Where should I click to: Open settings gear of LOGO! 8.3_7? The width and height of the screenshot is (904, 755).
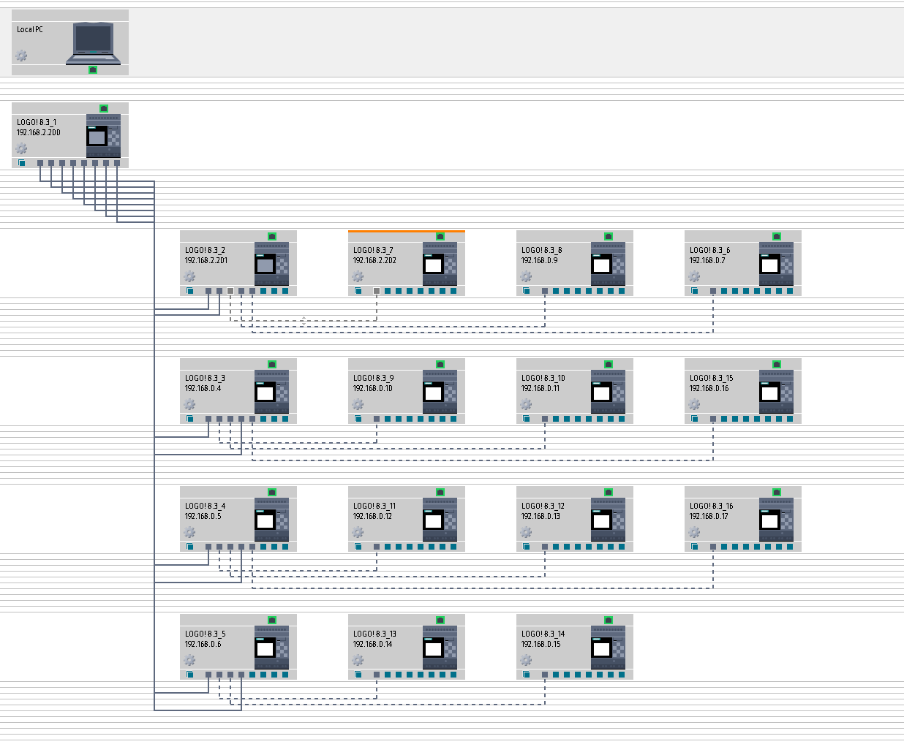[358, 277]
